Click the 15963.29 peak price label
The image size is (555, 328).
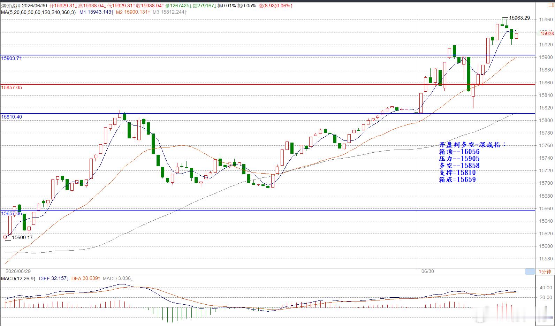(519, 18)
